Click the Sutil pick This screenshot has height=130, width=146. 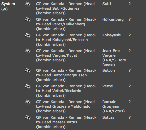[x=106, y=4]
